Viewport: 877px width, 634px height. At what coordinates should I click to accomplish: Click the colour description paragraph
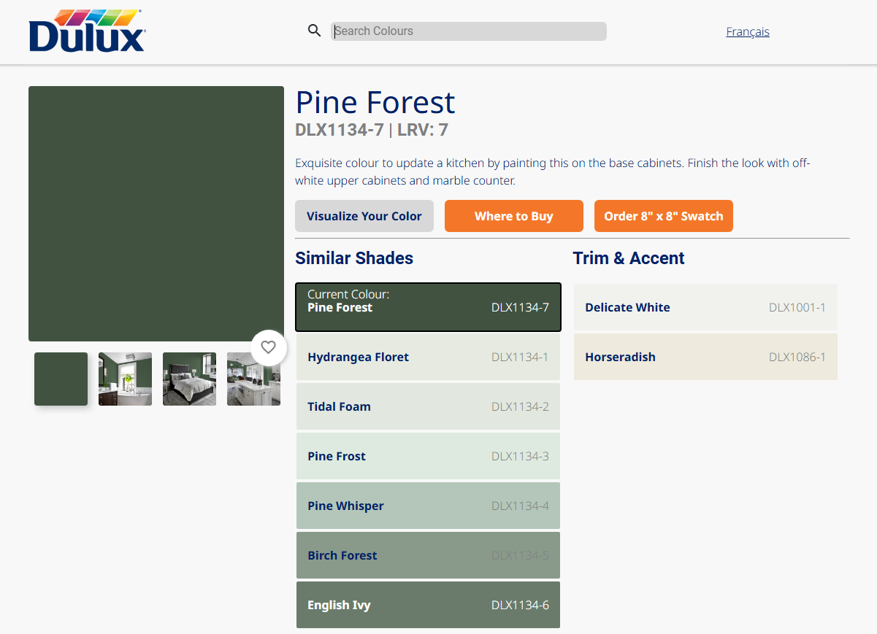(553, 171)
